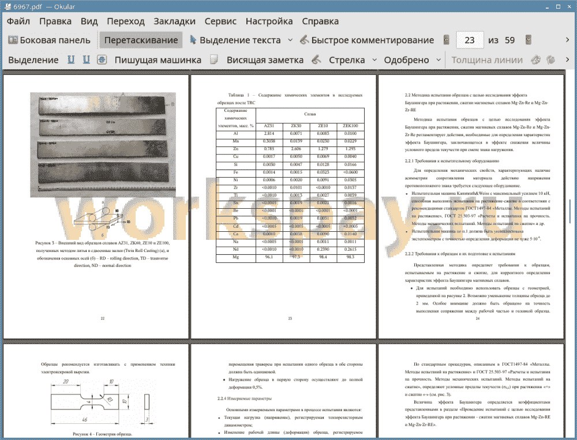Activate the Стрелка arrow annotation tool
The height and width of the screenshot is (440, 577).
tap(347, 60)
